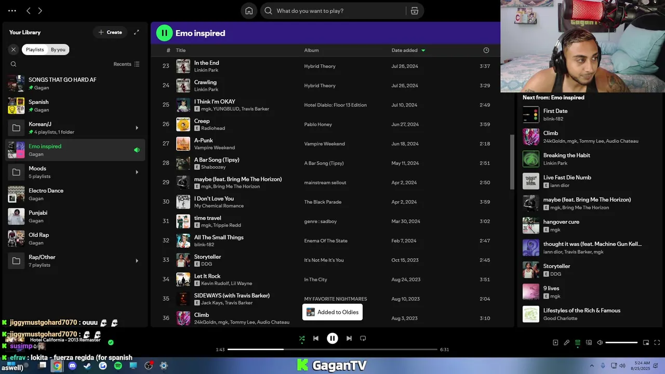Toggle shuffle in the player bar
This screenshot has height=374, width=665.
point(302,338)
